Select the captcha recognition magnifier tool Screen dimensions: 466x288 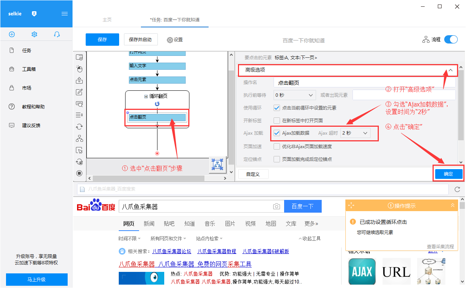(79, 104)
